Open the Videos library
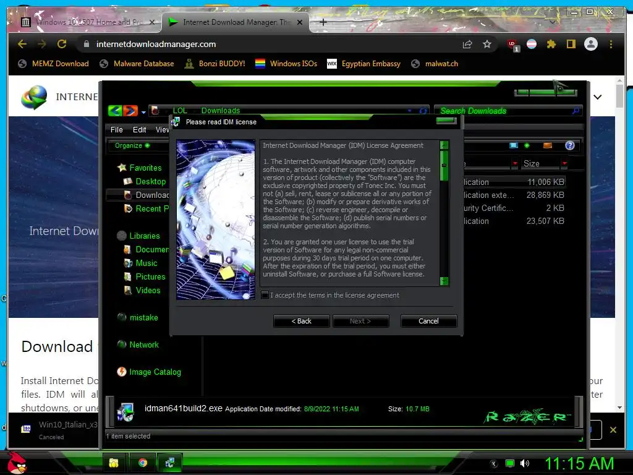Image resolution: width=633 pixels, height=475 pixels. [x=148, y=290]
